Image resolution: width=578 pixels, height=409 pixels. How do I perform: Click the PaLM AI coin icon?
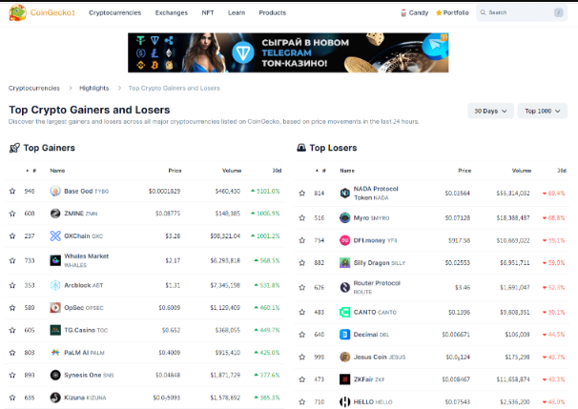pyautogui.click(x=55, y=353)
